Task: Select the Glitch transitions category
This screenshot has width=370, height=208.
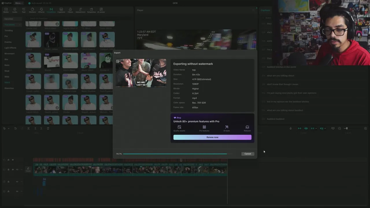Action: (7, 82)
